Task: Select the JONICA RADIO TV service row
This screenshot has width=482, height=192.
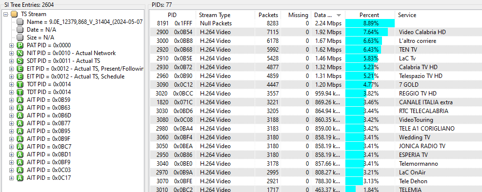Action: [x=316, y=146]
